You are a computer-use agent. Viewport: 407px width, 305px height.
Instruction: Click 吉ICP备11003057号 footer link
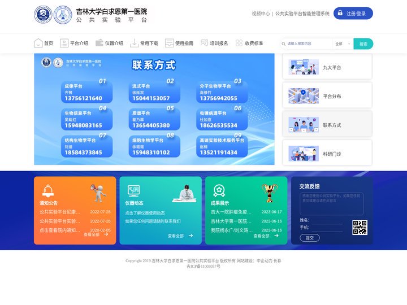pos(203,267)
